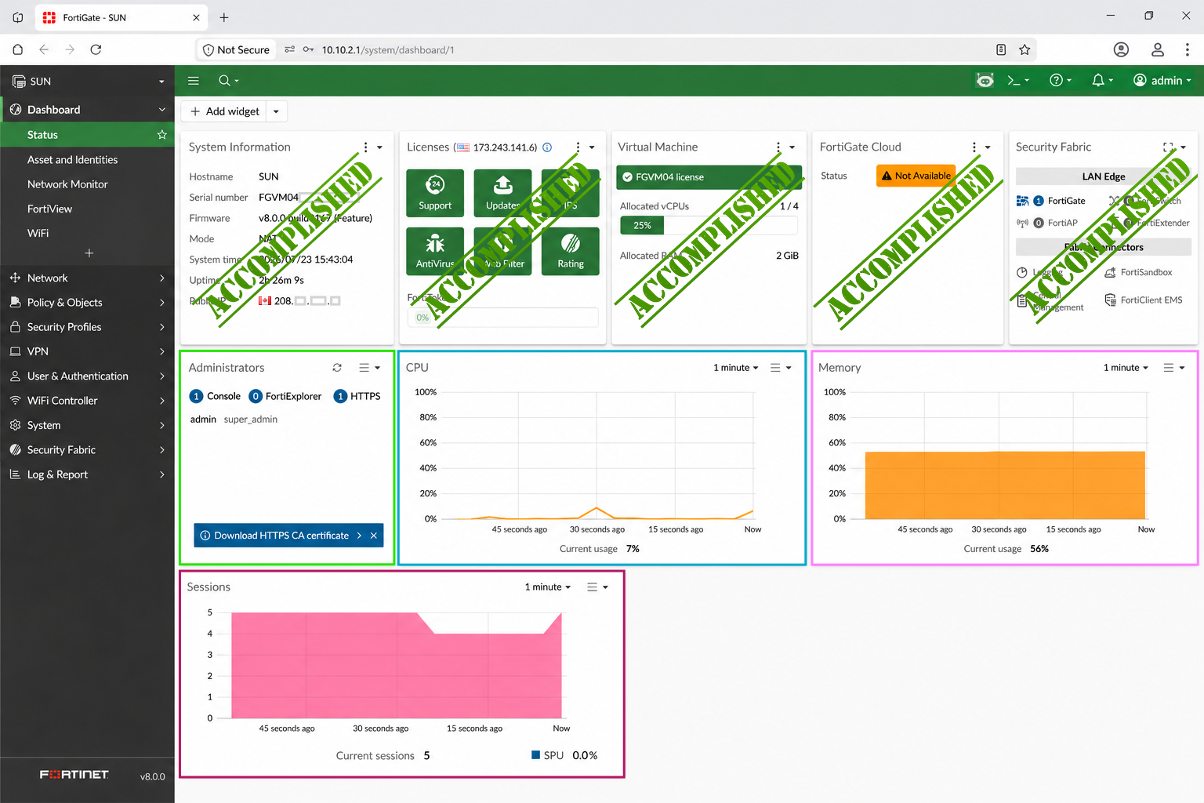Viewport: 1204px width, 803px height.
Task: Collapse the Dashboard section in sidebar
Action: coord(162,110)
